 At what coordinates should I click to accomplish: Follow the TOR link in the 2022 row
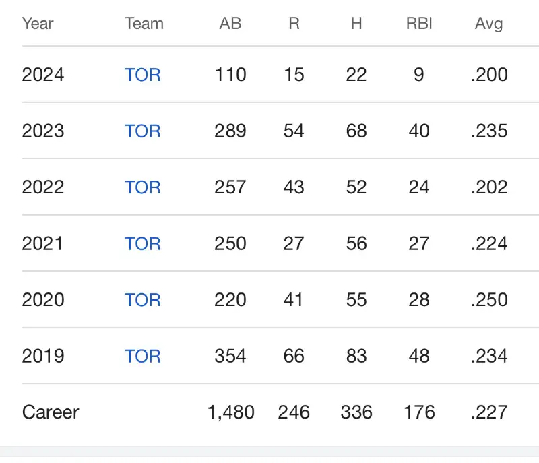143,187
